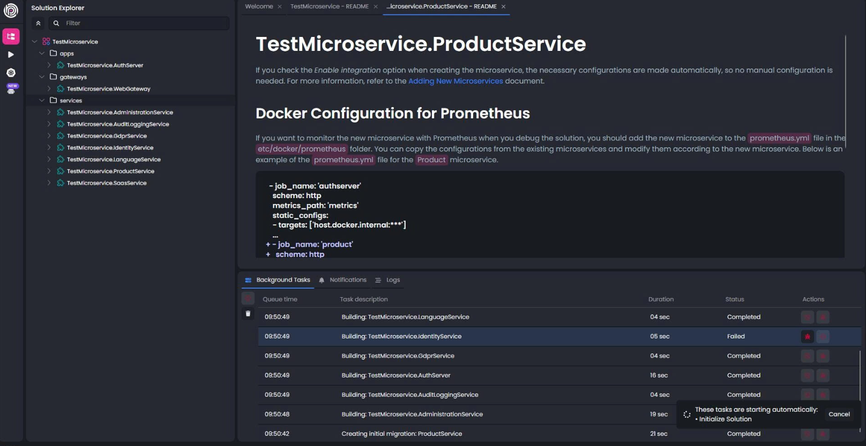Open the Solution Explorer sidebar icon
Image resolution: width=866 pixels, height=446 pixels.
pyautogui.click(x=11, y=36)
